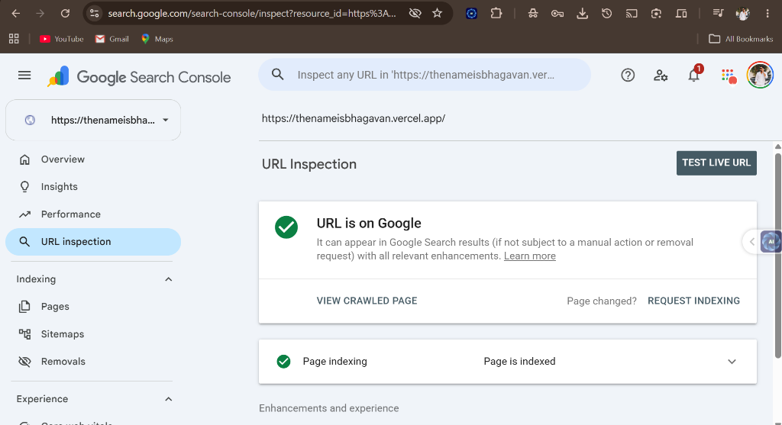The image size is (782, 425).
Task: Open the browser extensions puzzle icon
Action: [496, 14]
